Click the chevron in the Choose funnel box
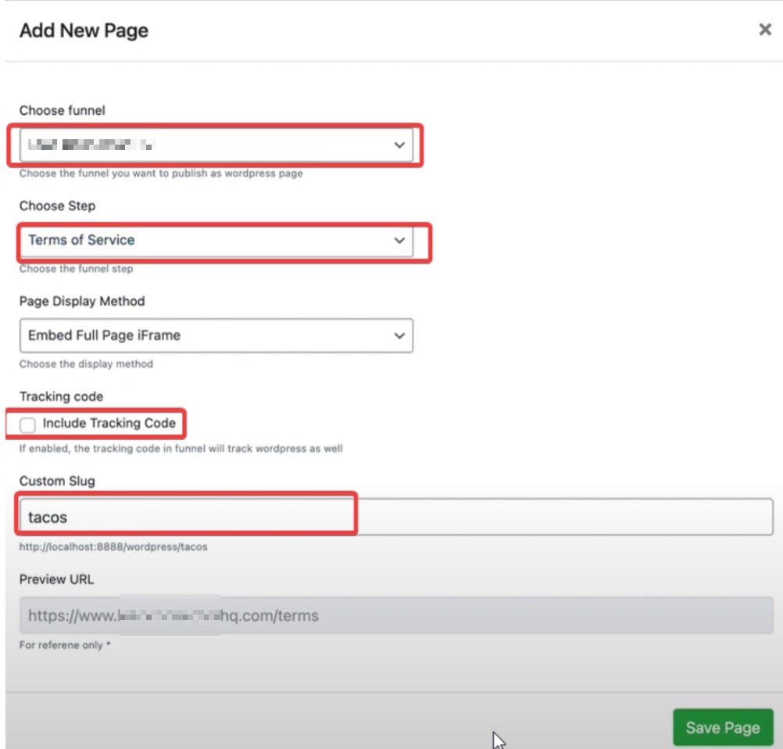Viewport: 783px width, 749px height. 400,145
